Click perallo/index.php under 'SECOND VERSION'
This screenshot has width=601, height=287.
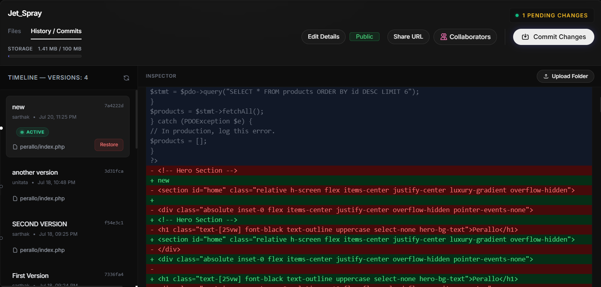pos(42,250)
